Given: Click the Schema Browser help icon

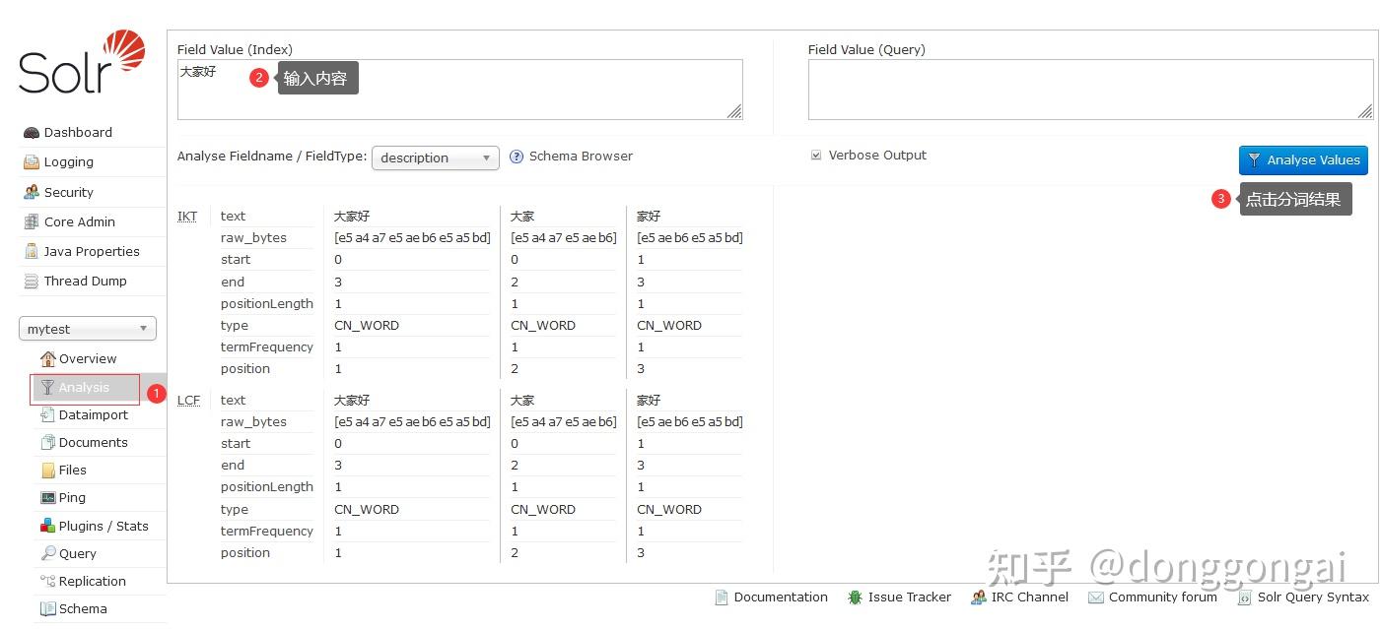Looking at the screenshot, I should click(516, 156).
